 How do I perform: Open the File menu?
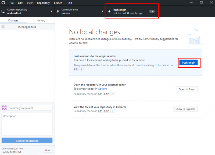(x=12, y=3)
